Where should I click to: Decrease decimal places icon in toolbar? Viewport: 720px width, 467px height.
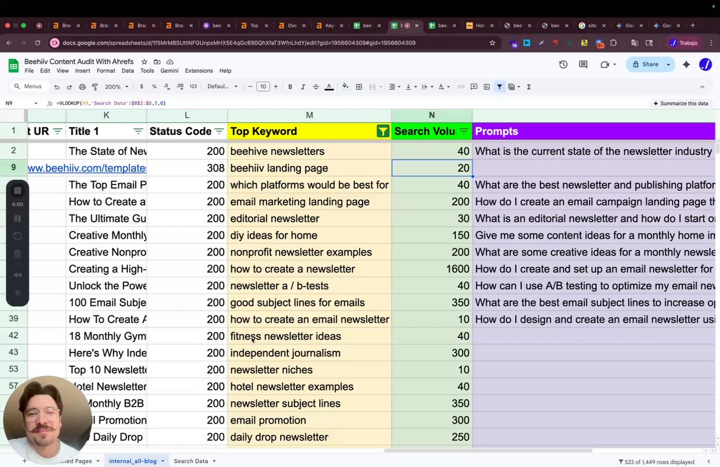pos(167,87)
